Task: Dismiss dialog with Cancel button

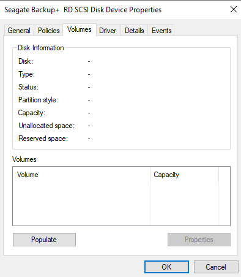Action: tap(216, 267)
